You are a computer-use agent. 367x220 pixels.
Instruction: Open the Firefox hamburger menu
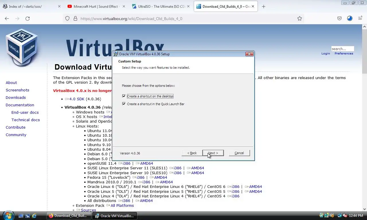click(360, 18)
